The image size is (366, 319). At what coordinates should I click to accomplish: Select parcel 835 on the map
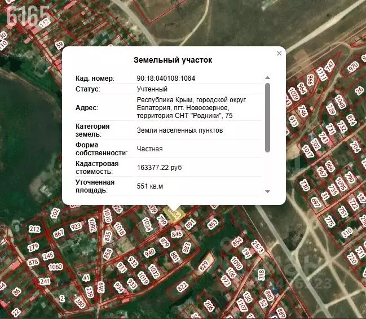tap(108, 236)
